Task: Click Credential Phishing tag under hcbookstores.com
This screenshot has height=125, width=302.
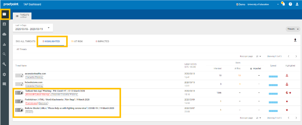Action: coord(34,86)
